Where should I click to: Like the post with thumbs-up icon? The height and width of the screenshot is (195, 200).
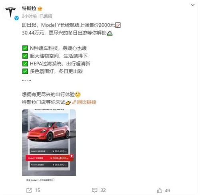160,190
